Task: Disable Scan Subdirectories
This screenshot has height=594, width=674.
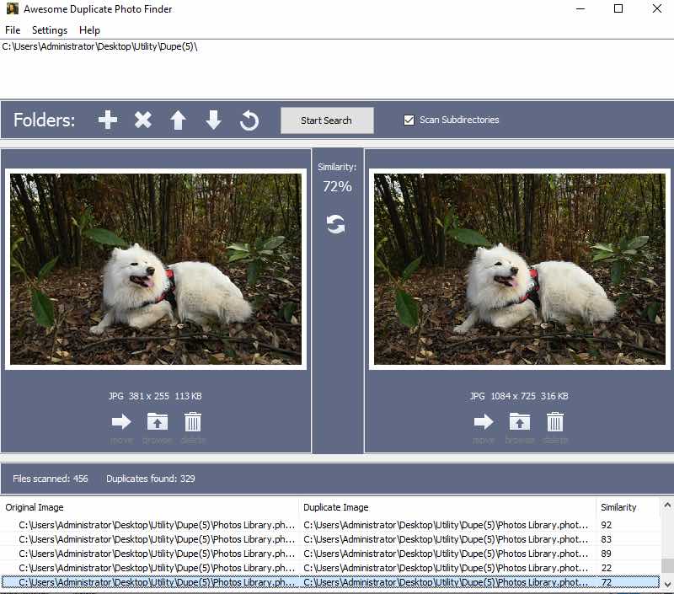Action: coord(409,120)
